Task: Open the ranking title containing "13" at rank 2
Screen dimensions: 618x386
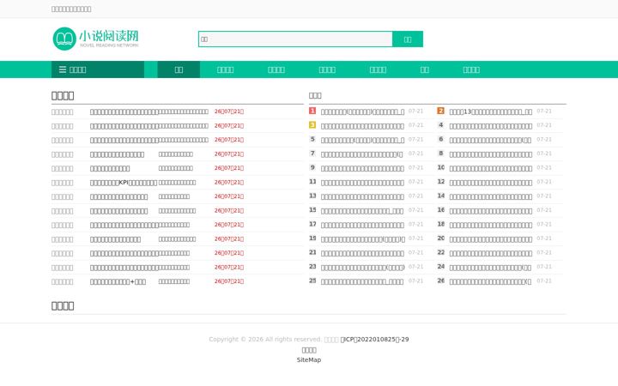Action: point(491,112)
